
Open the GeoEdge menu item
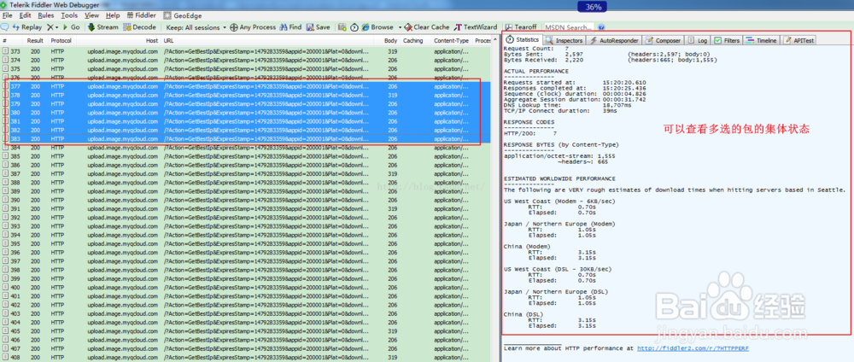click(x=183, y=15)
